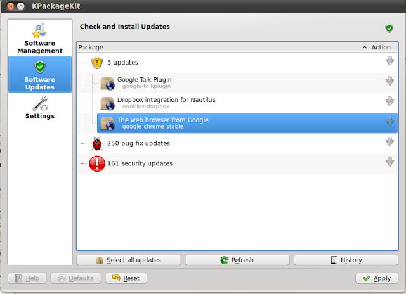Click Select all updates button
The image size is (406, 294).
tap(129, 260)
